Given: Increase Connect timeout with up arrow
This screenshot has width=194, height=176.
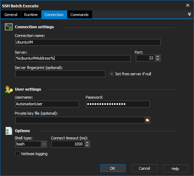Looking at the screenshot, I should pyautogui.click(x=87, y=143).
